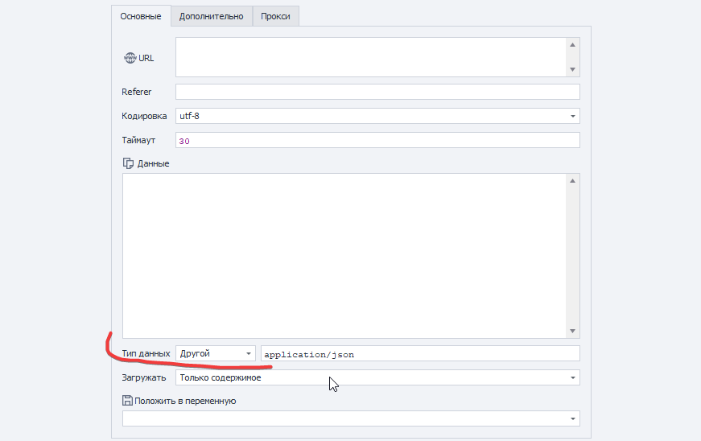The height and width of the screenshot is (441, 701).
Task: Click the floppy disk save icon
Action: coord(127,400)
